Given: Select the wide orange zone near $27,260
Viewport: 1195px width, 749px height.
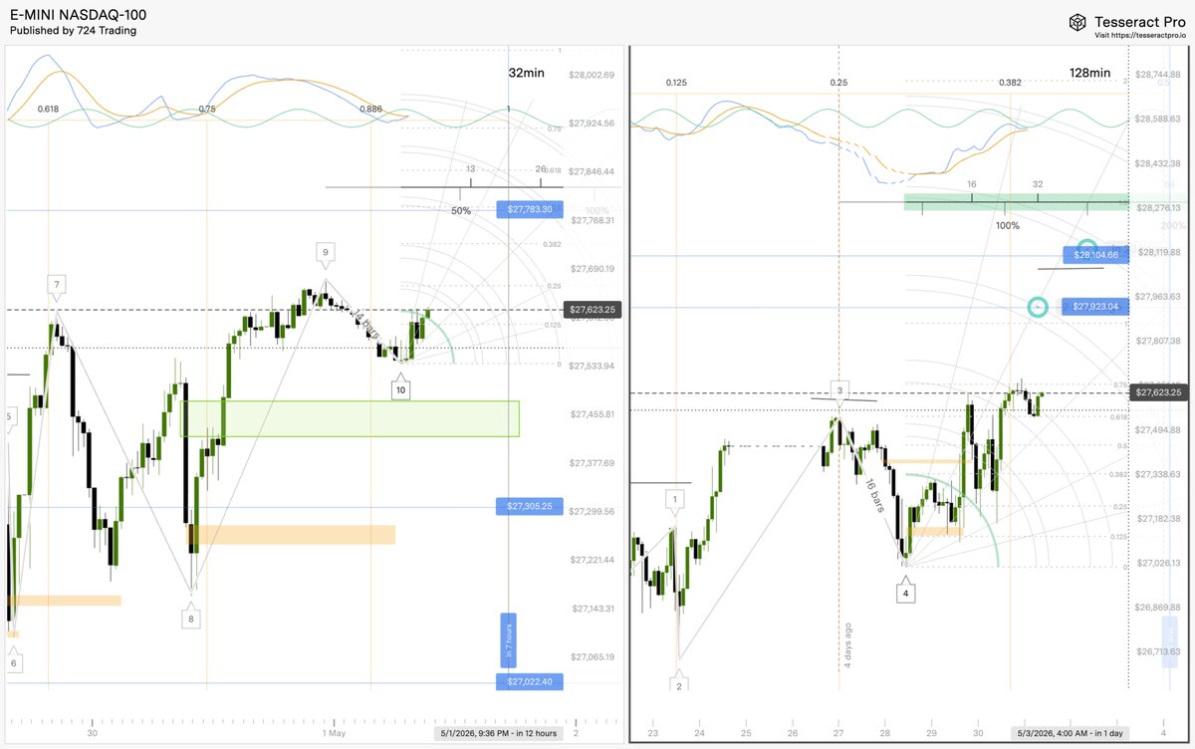Looking at the screenshot, I should (292, 534).
